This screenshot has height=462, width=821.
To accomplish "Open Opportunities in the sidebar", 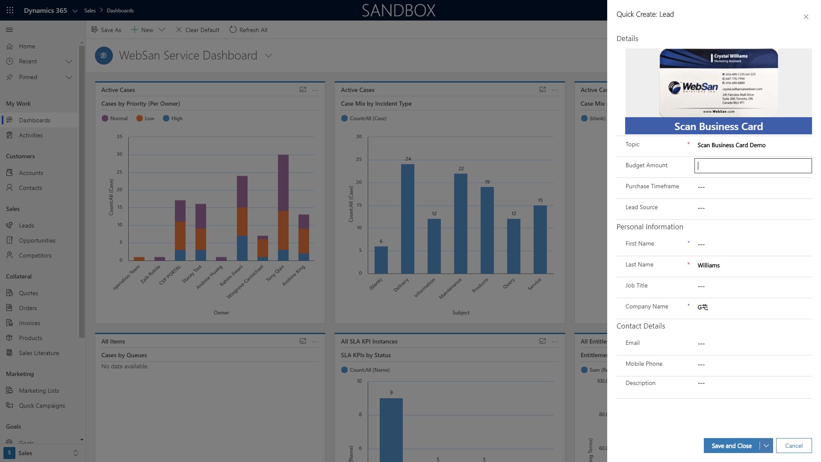I will (39, 240).
